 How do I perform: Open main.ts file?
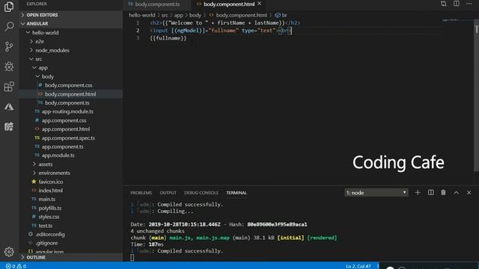tap(71, 200)
